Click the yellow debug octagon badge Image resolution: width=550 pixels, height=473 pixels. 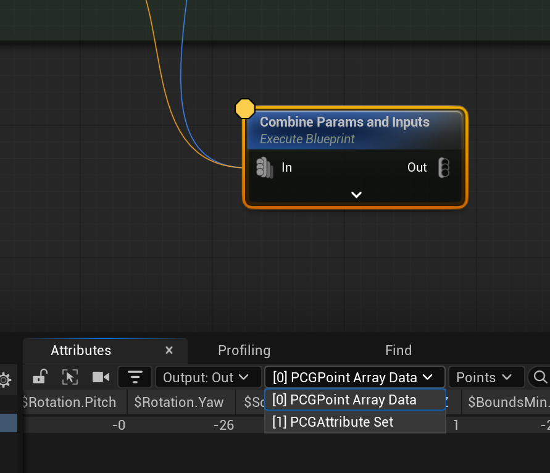pyautogui.click(x=245, y=109)
